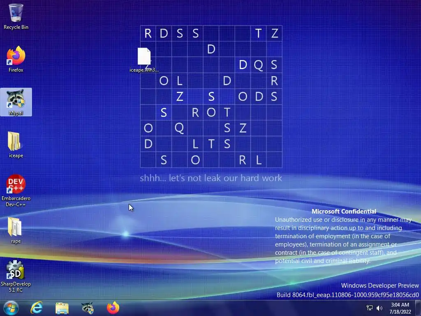Open the Recycle Bin desktop icon

(x=16, y=16)
